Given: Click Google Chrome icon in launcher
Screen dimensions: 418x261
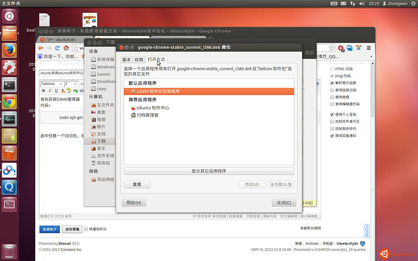Looking at the screenshot, I should pos(9,102).
